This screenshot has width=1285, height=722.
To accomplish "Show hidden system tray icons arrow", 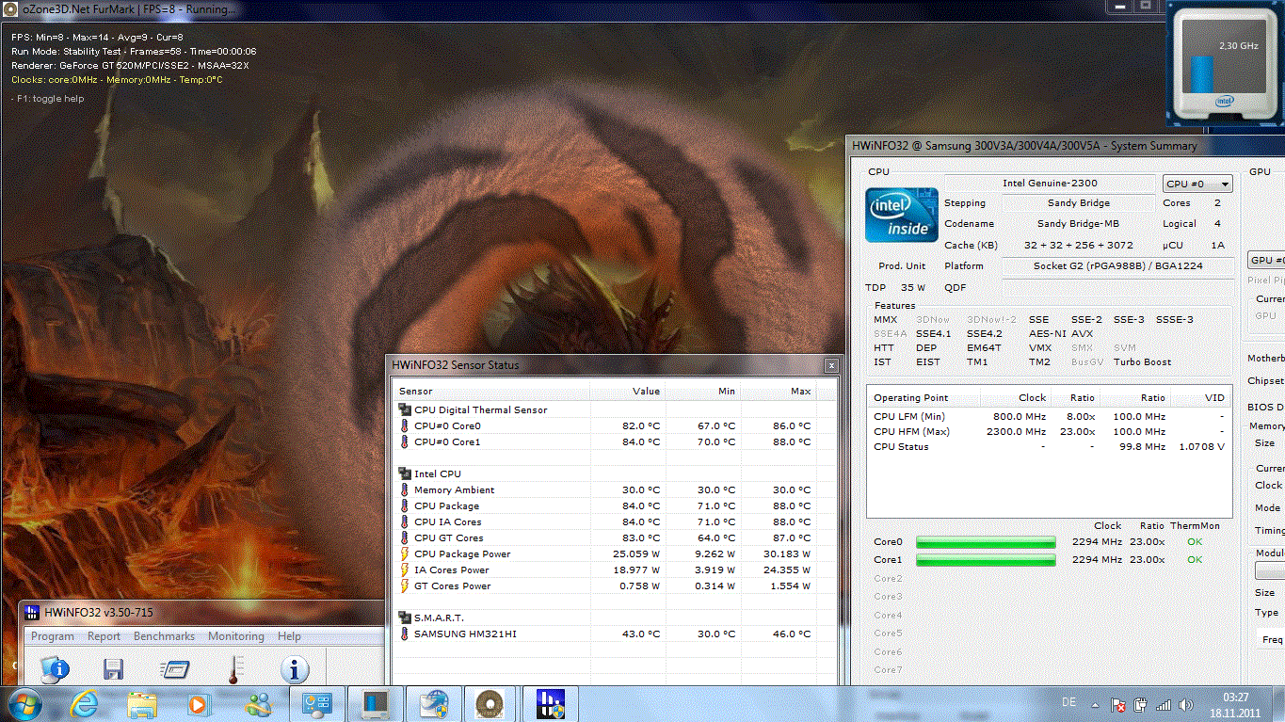I will (x=1096, y=704).
